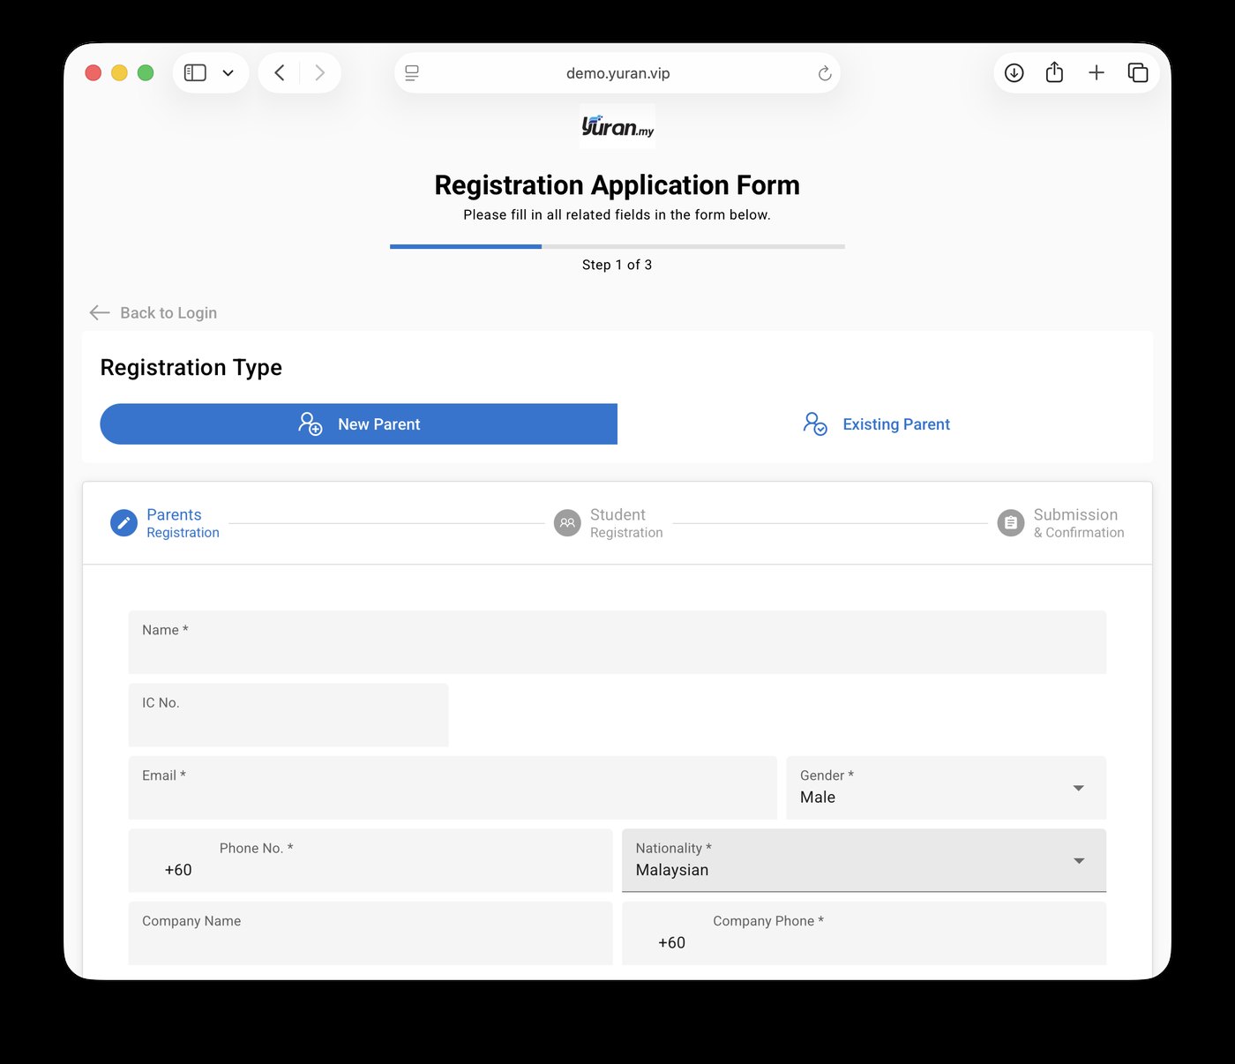Click the Yuran.my logo

coord(617,126)
